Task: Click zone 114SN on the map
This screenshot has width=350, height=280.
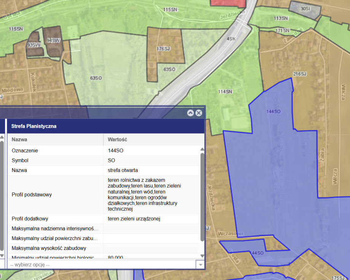Action: pos(225,92)
